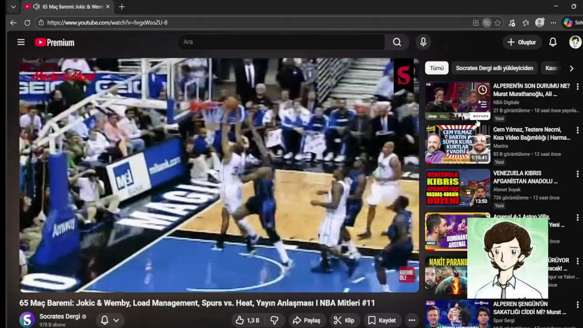This screenshot has height=328, width=583.
Task: Start voice search with microphone icon
Action: point(423,42)
